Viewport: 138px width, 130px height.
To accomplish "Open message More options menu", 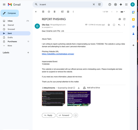I will 124,25.
